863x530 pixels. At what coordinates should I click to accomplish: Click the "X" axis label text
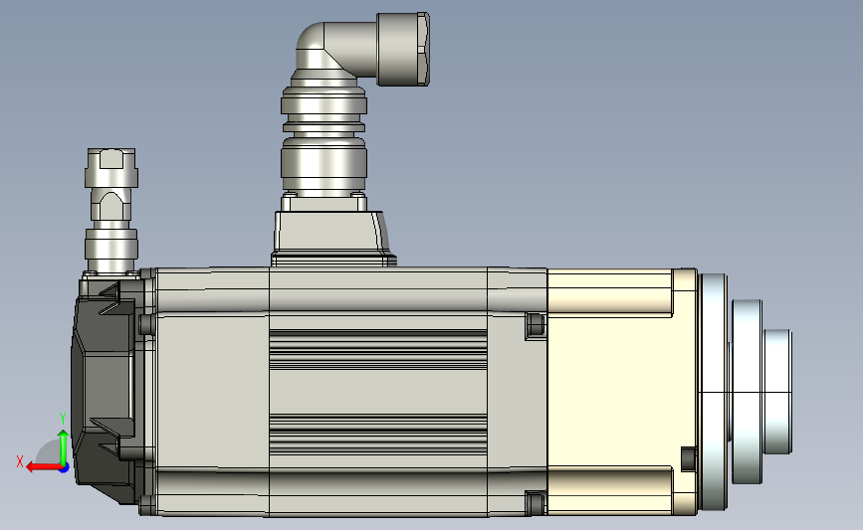[20, 461]
